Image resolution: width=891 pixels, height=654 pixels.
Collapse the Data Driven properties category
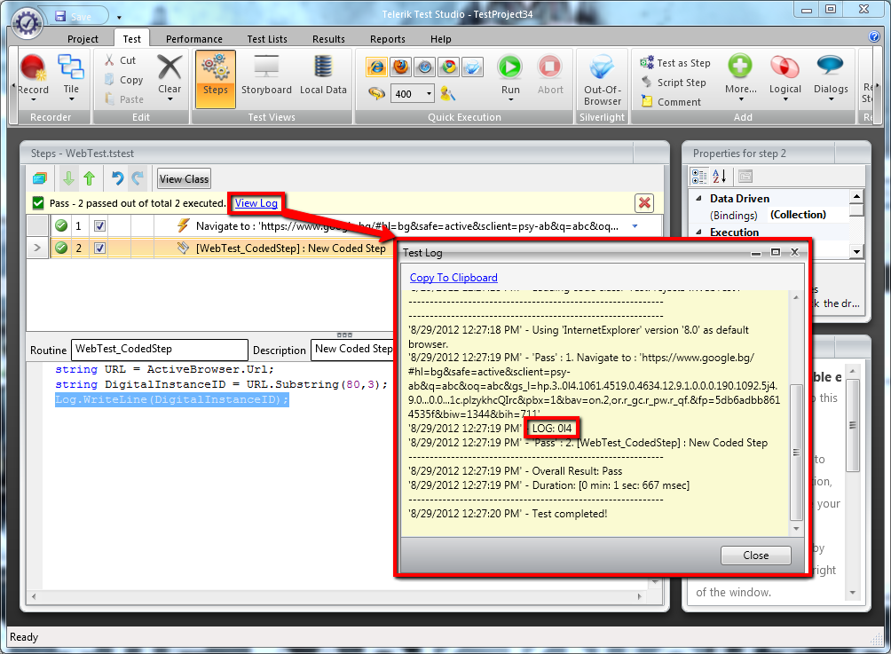698,198
